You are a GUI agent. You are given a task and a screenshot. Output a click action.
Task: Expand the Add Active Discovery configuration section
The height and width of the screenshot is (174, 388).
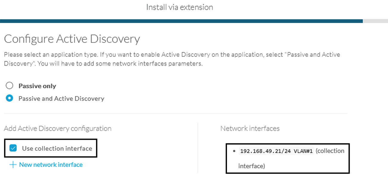57,129
